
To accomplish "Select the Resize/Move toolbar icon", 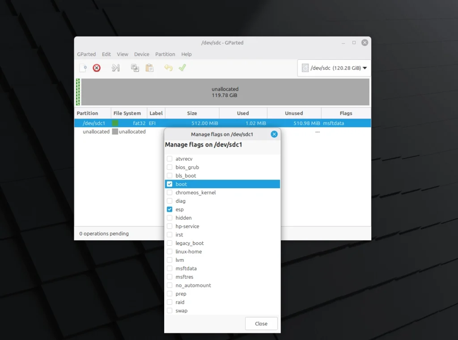I will point(115,67).
